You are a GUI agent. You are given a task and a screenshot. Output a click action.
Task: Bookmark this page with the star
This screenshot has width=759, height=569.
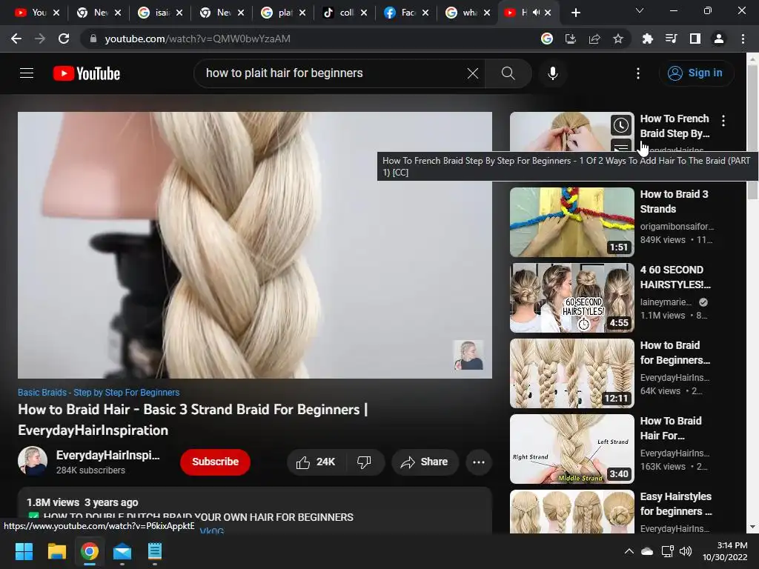617,39
